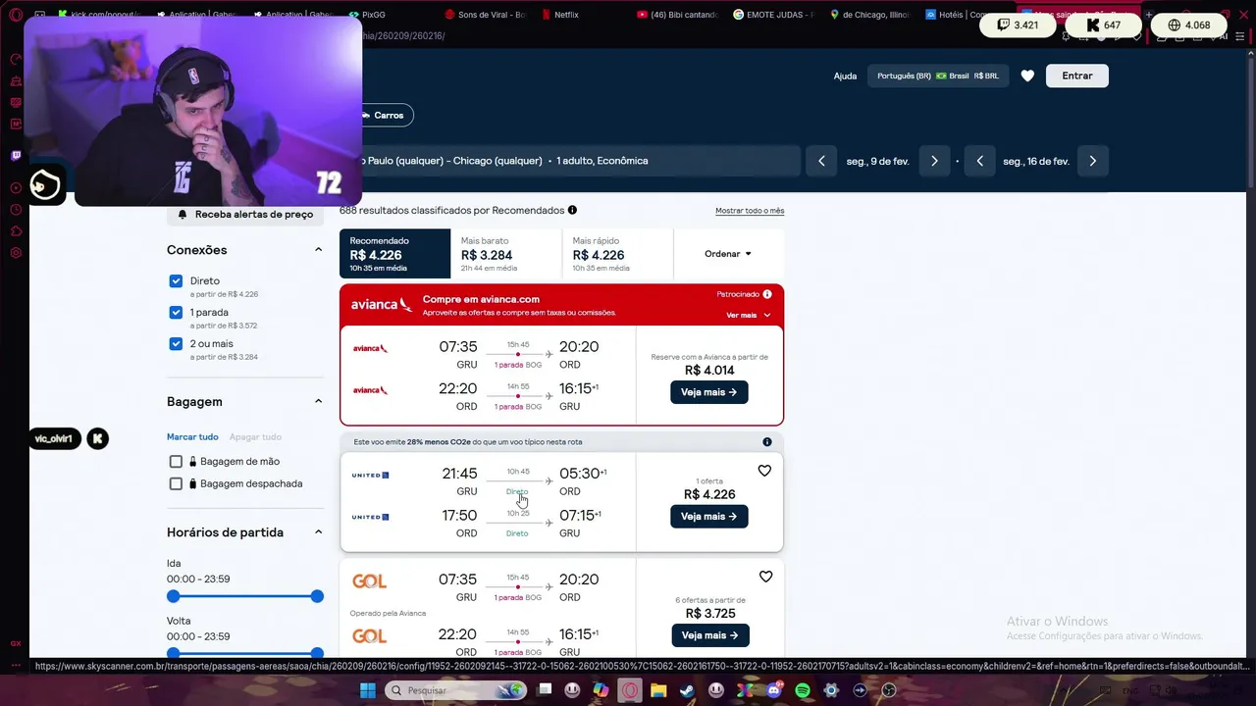Open the Opera sidebar settings gear
Viewport: 1256px width, 706px height.
click(x=16, y=253)
